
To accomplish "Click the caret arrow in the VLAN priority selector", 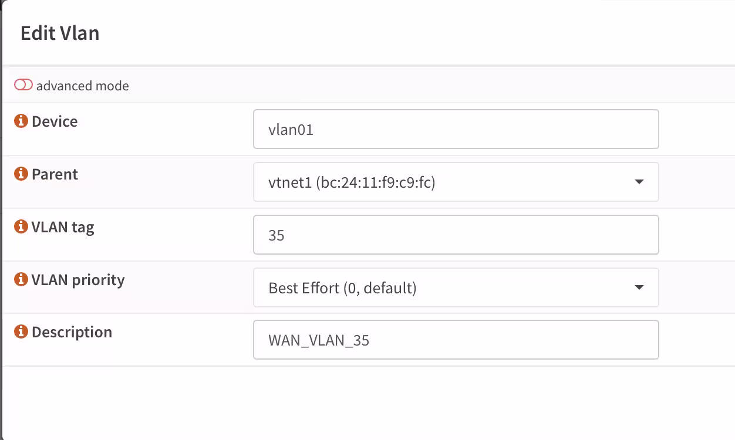I will (639, 288).
